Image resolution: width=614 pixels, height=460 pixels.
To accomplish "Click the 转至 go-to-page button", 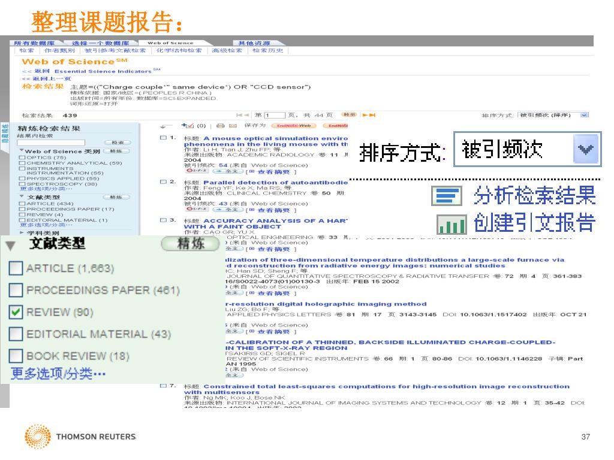I will coord(348,114).
